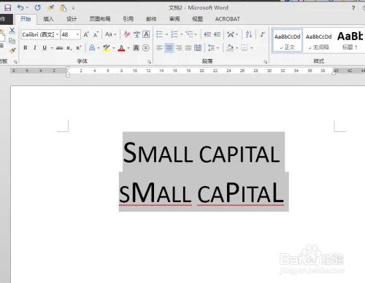Click Decrease Indent icon
The height and width of the screenshot is (283, 365).
[207, 34]
